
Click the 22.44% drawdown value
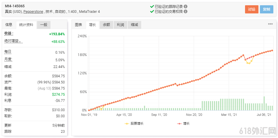click(x=59, y=67)
